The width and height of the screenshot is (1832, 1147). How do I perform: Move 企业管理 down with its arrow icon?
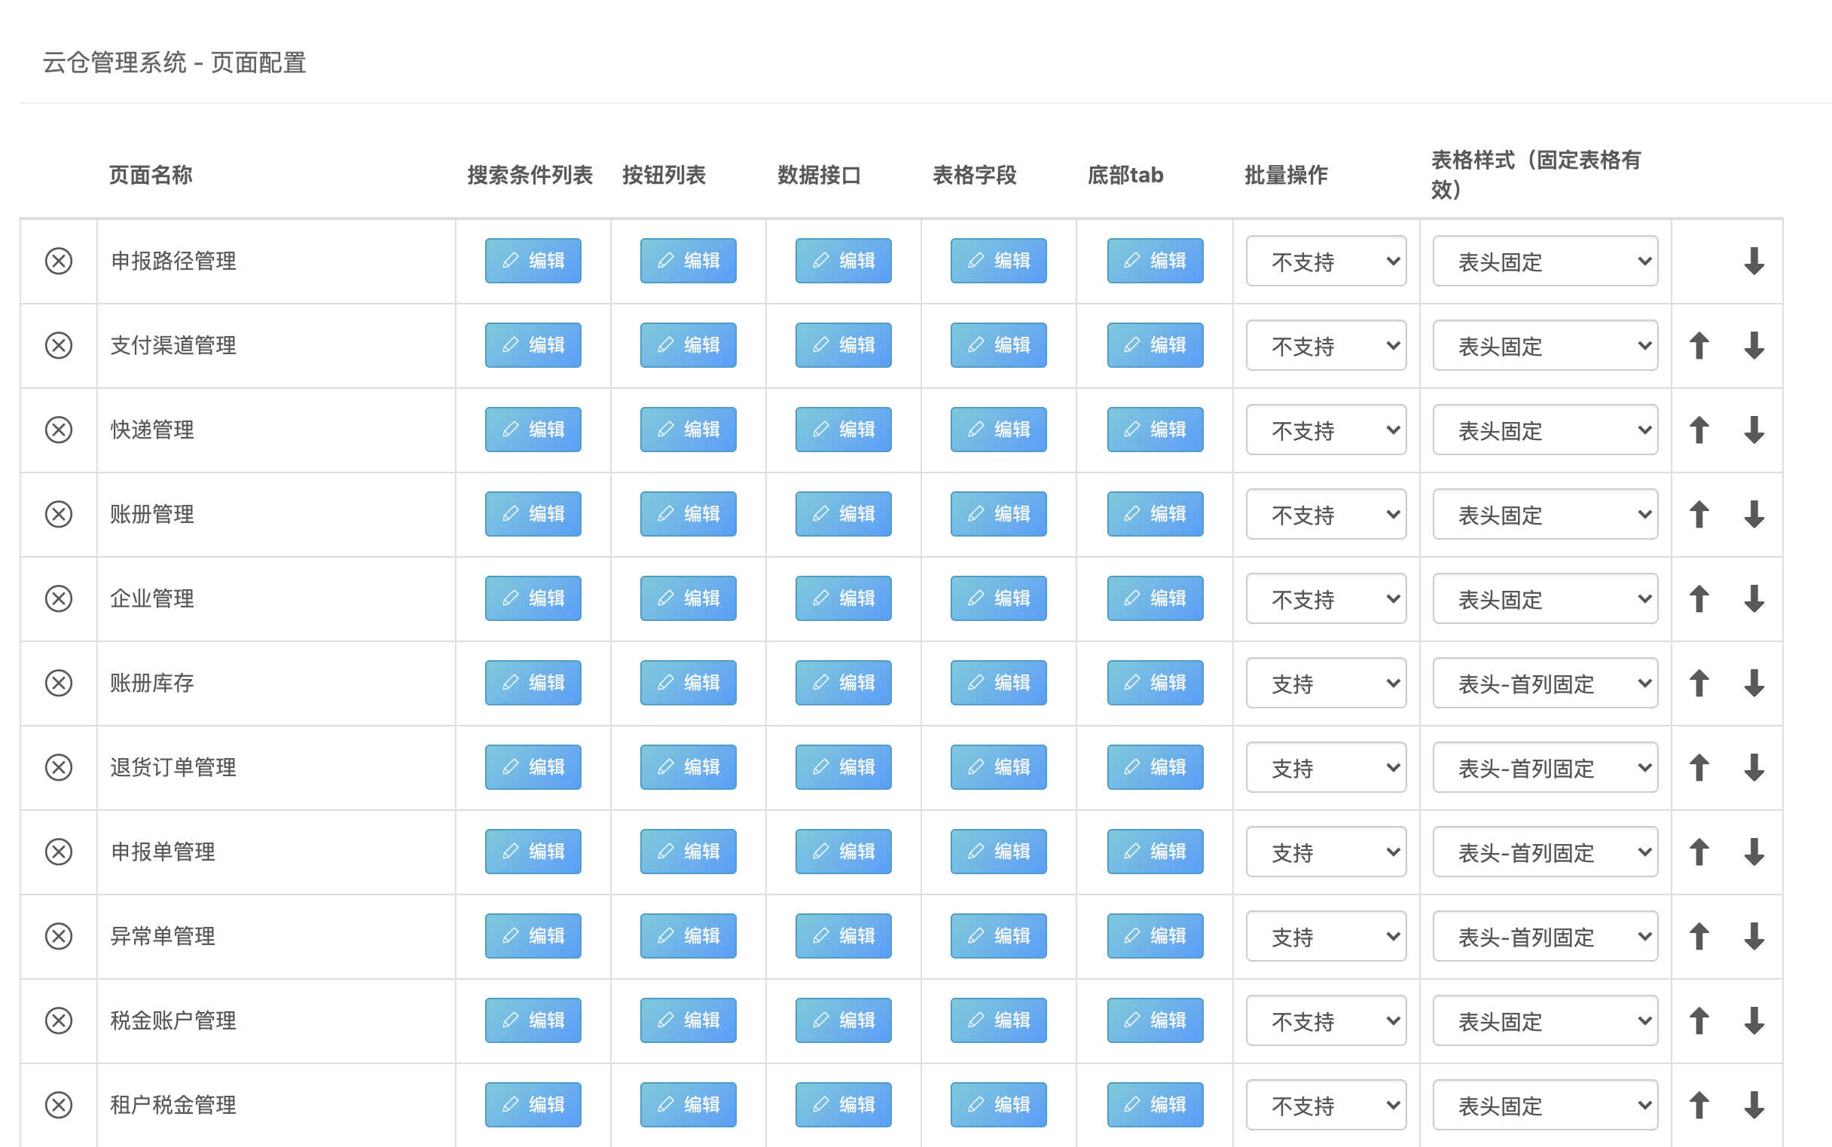click(1753, 598)
